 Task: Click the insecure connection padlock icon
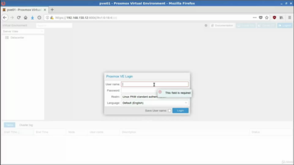click(x=52, y=17)
